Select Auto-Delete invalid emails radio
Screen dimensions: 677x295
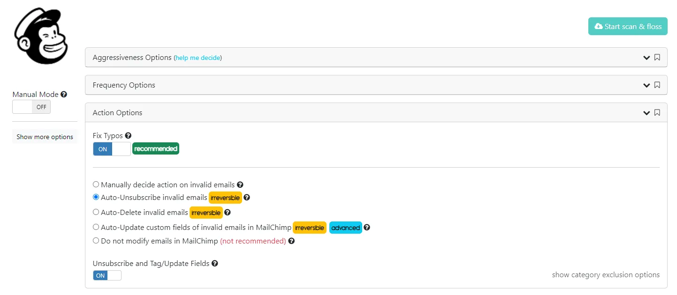(x=96, y=212)
